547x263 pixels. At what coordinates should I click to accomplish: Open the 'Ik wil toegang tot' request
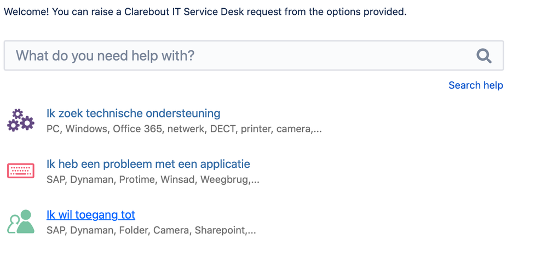[x=91, y=214]
